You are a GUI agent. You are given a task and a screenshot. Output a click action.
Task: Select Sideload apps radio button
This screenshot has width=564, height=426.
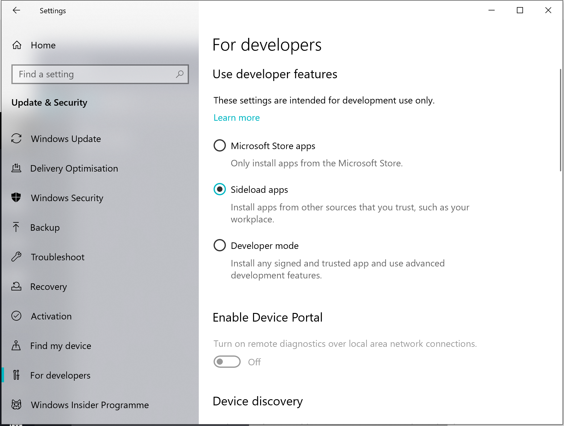coord(220,189)
